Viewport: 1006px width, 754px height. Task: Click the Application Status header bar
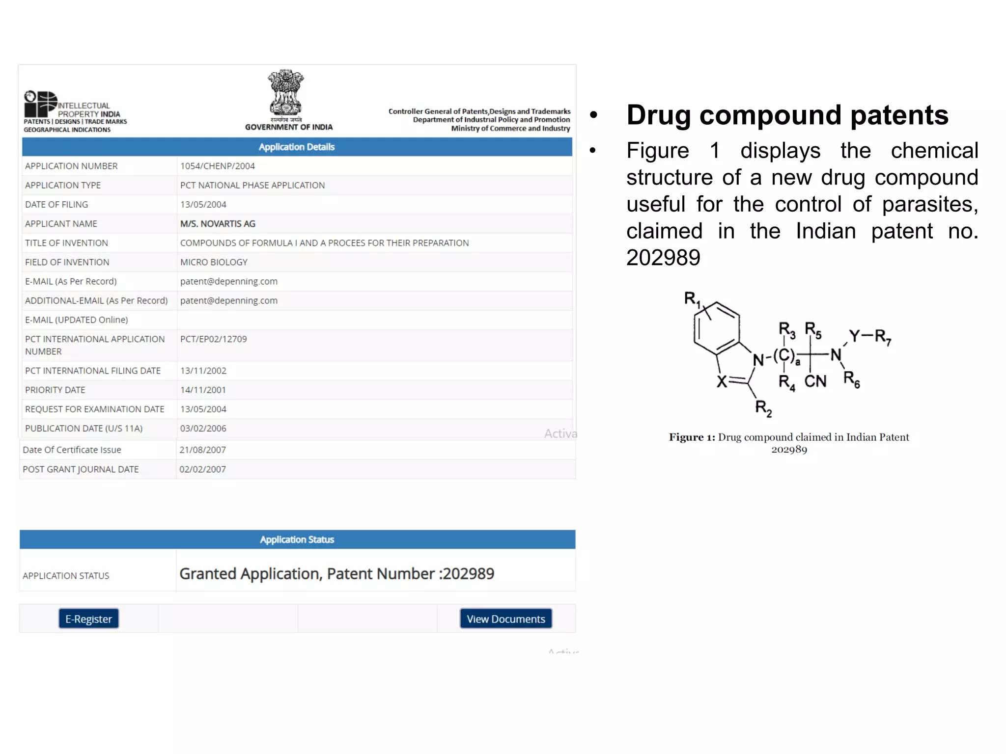click(297, 539)
